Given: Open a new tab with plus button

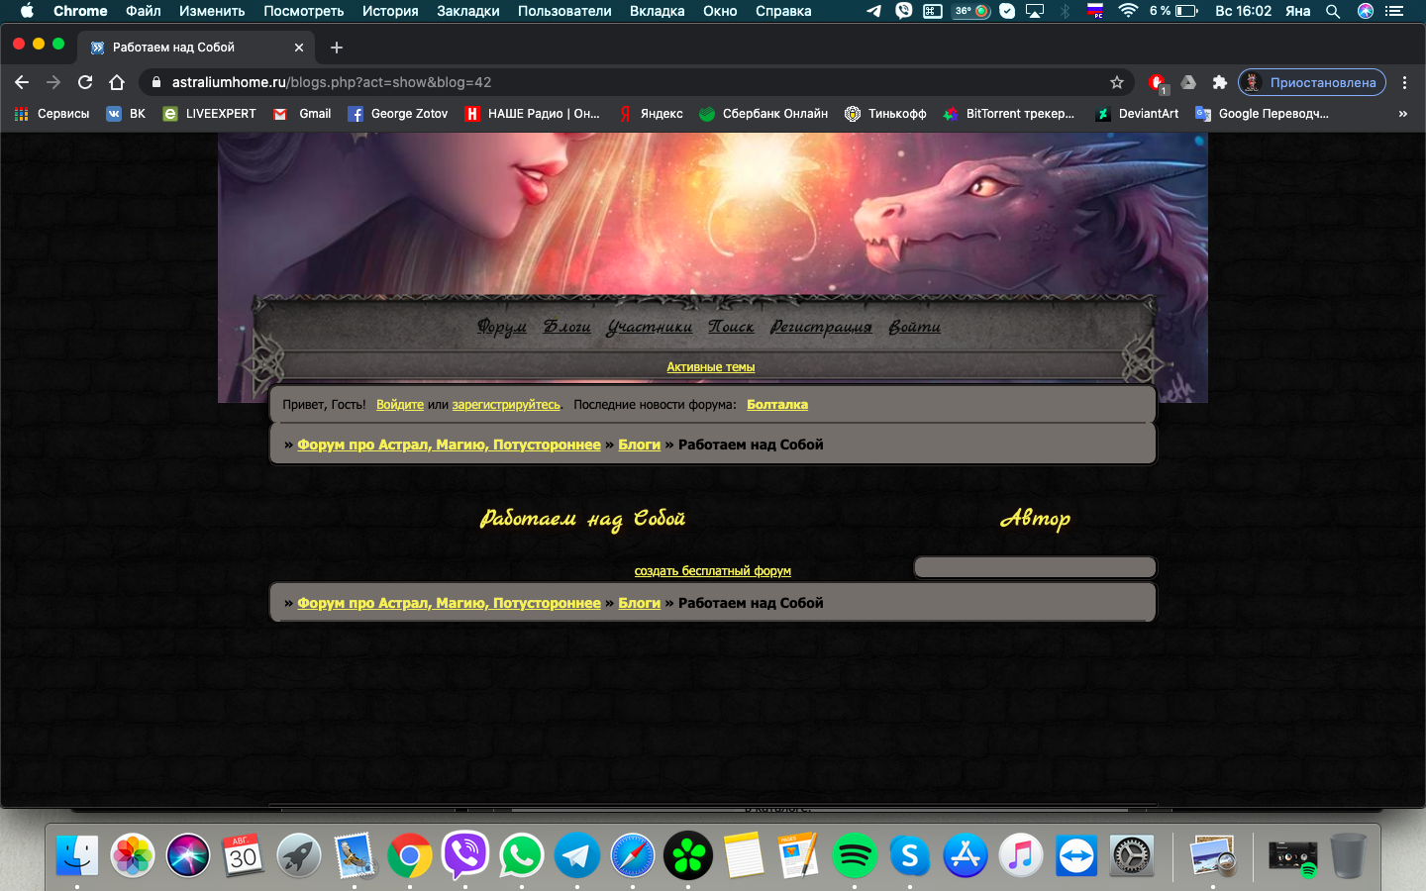Looking at the screenshot, I should point(337,48).
